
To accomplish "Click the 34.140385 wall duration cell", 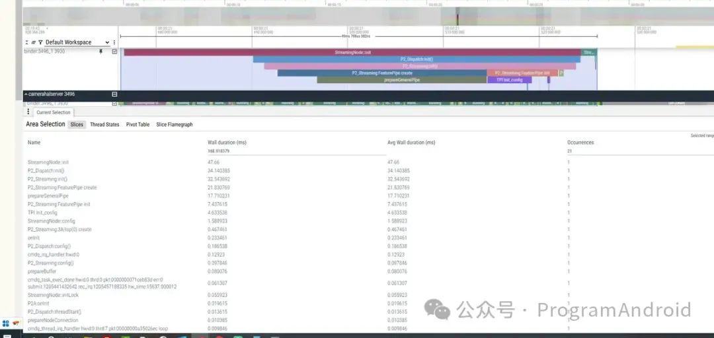I will [218, 170].
